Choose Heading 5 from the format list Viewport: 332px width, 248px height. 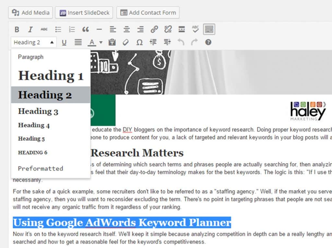pyautogui.click(x=51, y=139)
